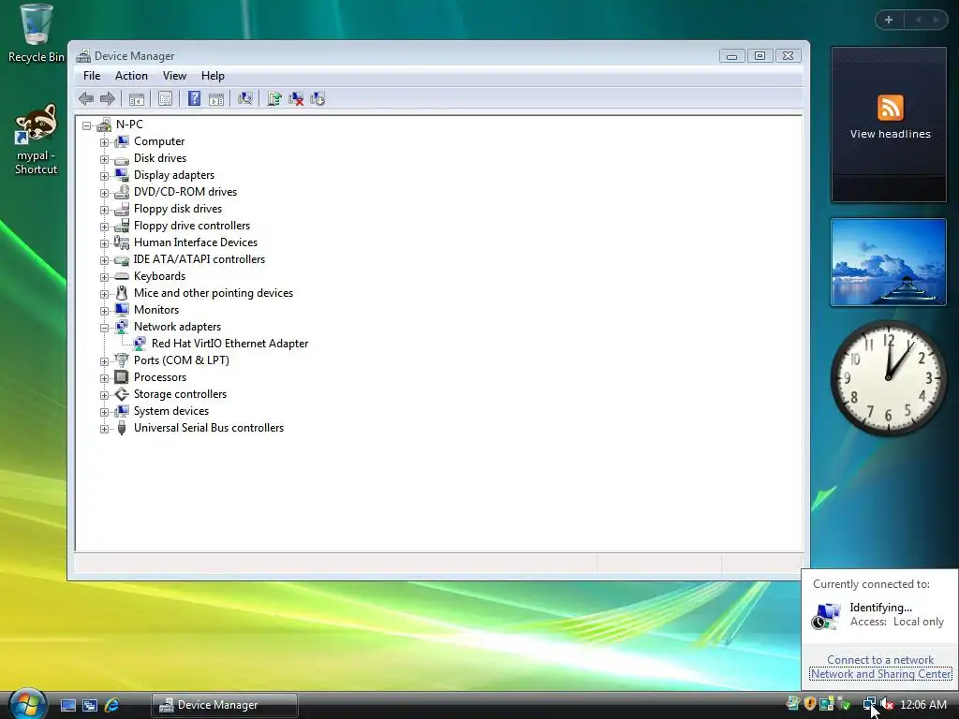Viewport: 959px width, 719px height.
Task: Click the network tray icon
Action: [x=870, y=704]
